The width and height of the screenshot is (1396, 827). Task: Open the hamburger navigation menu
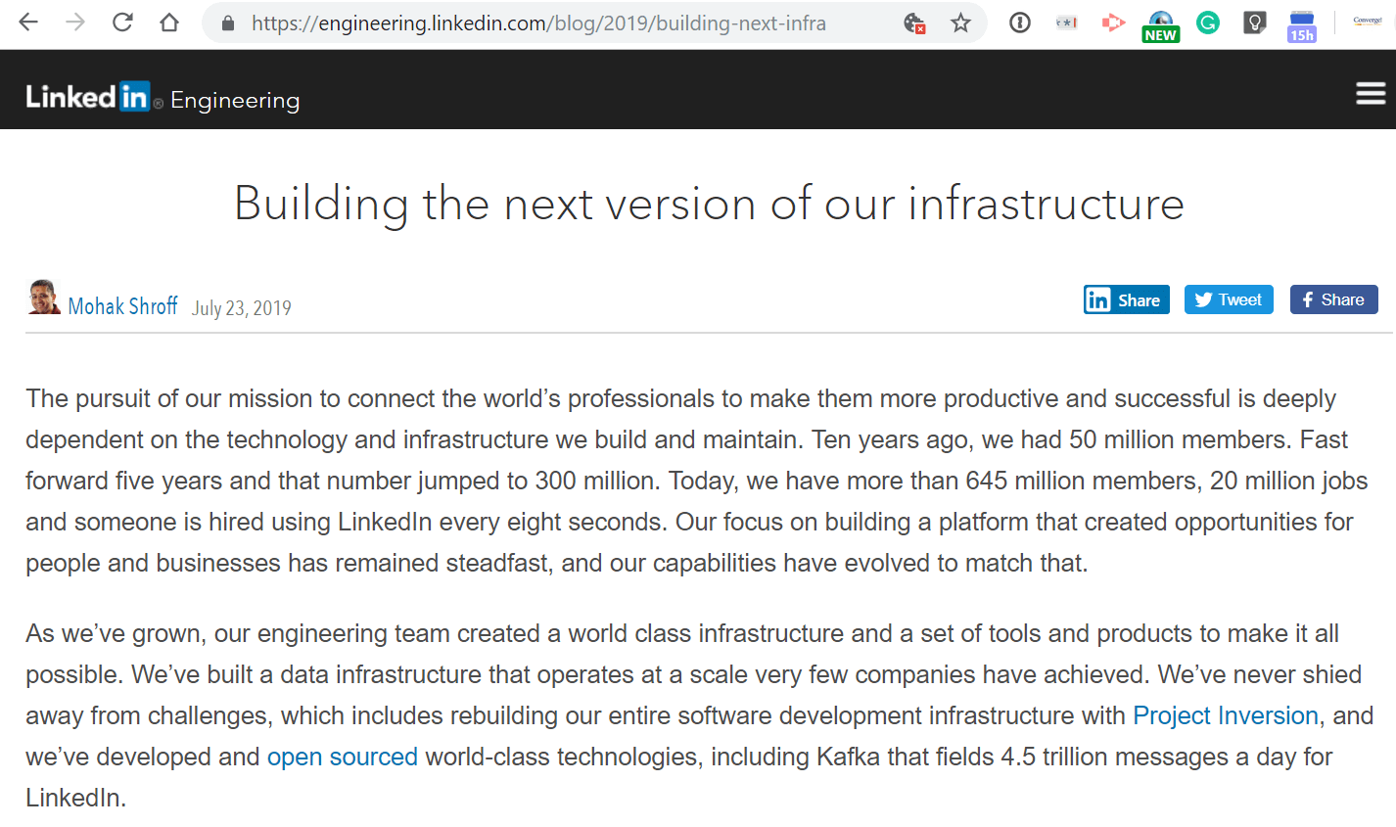[1370, 93]
